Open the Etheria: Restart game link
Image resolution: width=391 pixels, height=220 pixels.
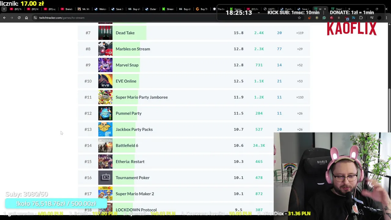click(x=130, y=162)
